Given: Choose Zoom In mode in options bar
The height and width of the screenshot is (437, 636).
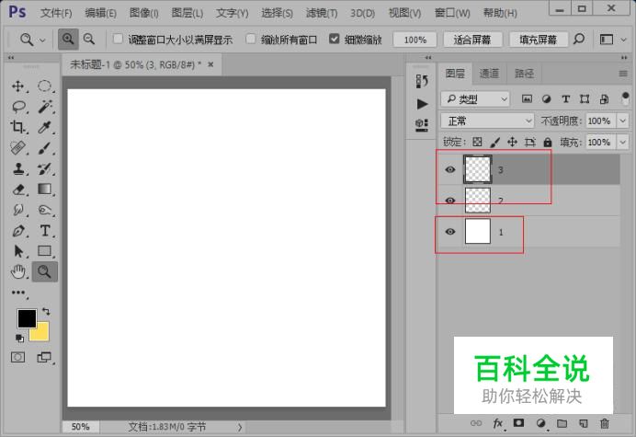Looking at the screenshot, I should 68,40.
